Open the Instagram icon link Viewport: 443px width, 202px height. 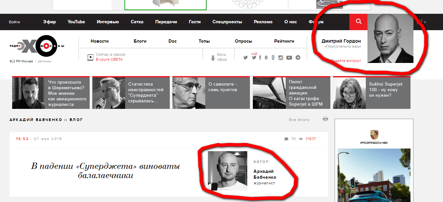pyautogui.click(x=281, y=58)
